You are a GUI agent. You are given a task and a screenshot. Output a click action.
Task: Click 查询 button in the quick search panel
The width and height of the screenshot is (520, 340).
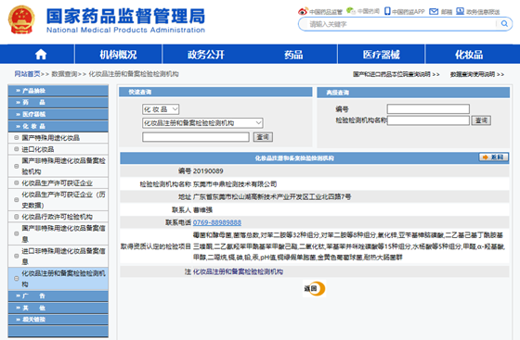coord(263,137)
